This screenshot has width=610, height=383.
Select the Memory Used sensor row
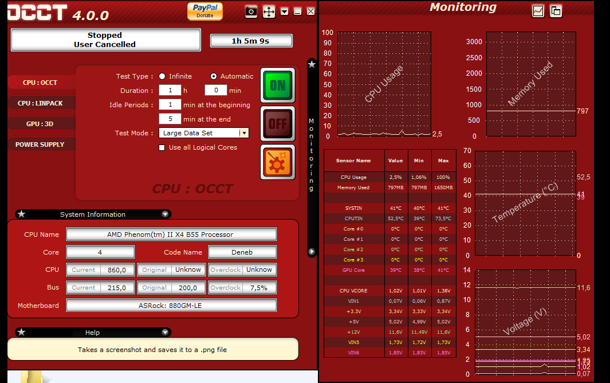390,188
